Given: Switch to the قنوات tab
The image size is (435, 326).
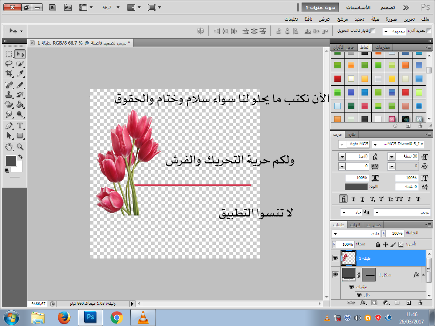Looking at the screenshot, I should [x=356, y=225].
